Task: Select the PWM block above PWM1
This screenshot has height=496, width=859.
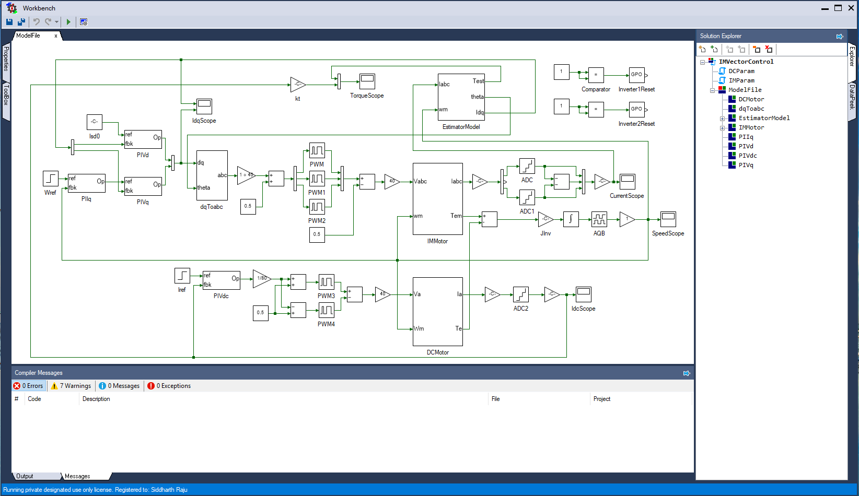Action: point(317,150)
